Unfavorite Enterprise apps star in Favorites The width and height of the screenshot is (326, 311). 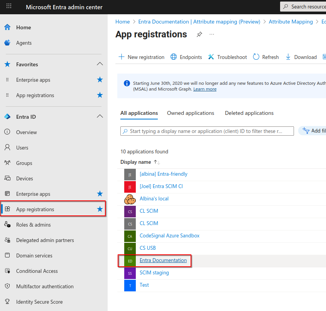click(100, 79)
